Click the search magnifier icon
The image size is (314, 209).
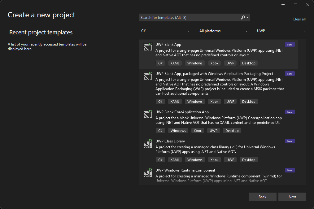[x=243, y=17]
